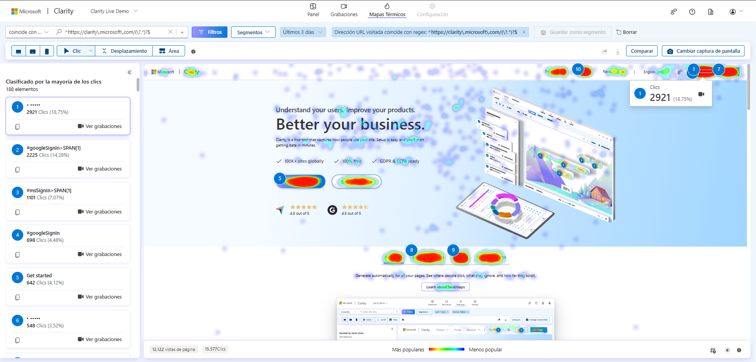The height and width of the screenshot is (362, 756).
Task: Click heatmap marker number 9
Action: click(x=453, y=250)
